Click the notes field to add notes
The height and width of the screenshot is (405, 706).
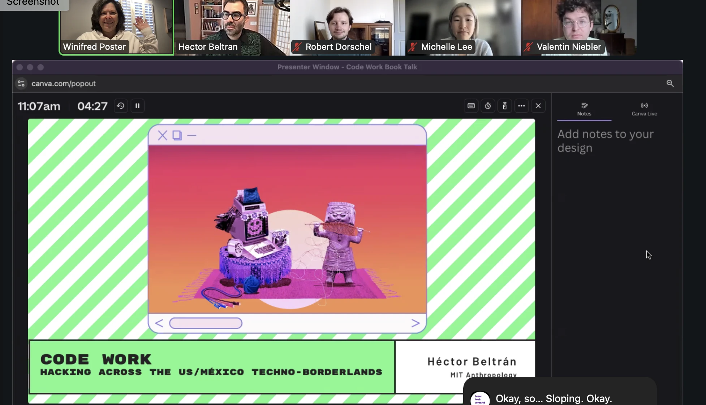(605, 141)
